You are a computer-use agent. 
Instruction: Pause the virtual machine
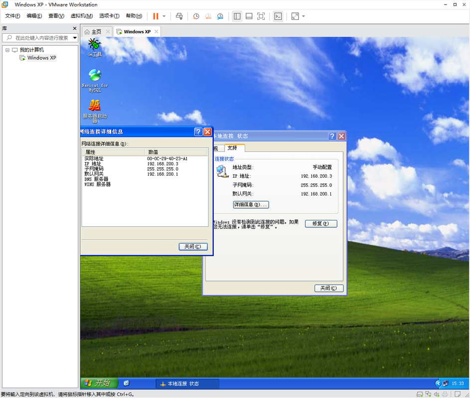[x=156, y=16]
